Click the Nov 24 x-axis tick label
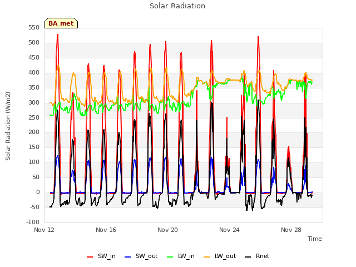356x267 pixels. click(229, 230)
